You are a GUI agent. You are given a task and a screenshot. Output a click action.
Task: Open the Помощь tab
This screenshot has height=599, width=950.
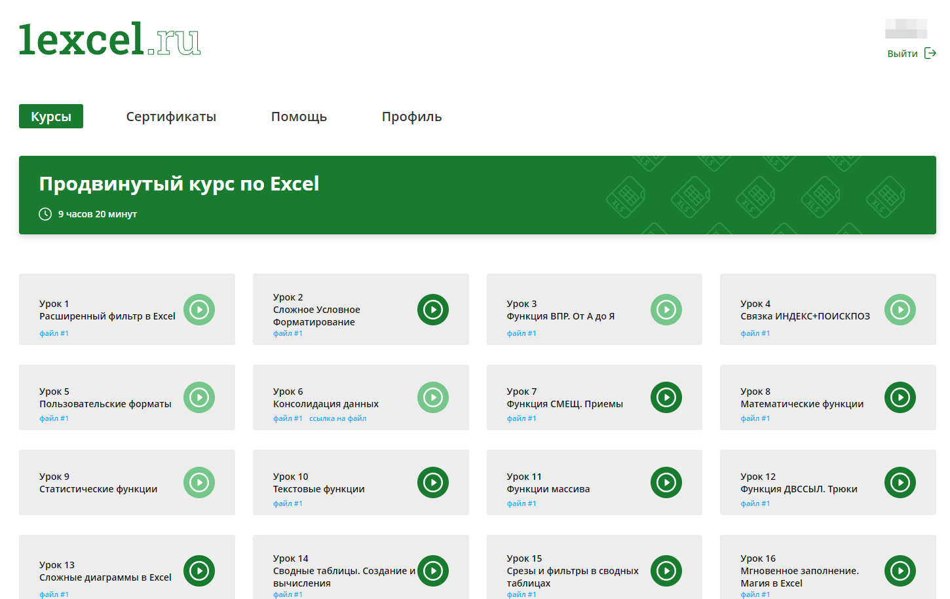pos(299,117)
